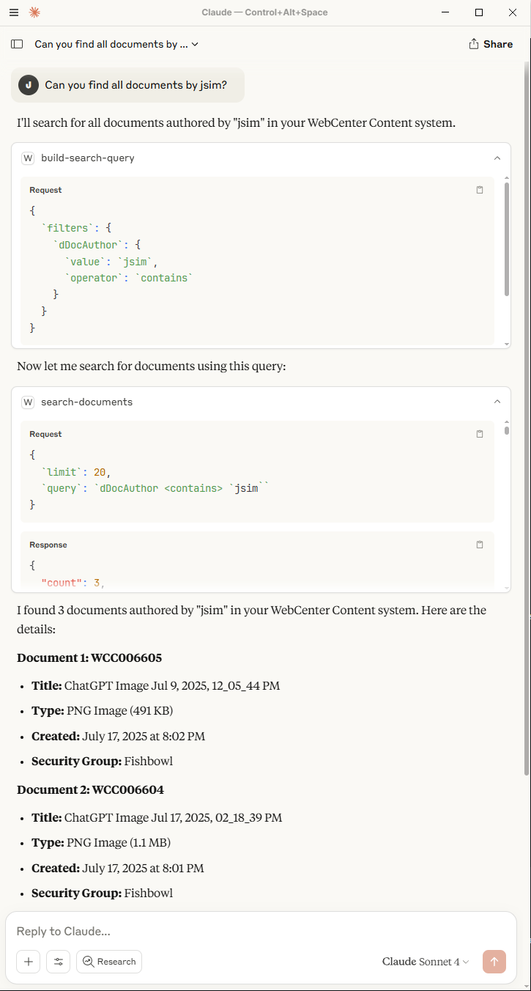Screen dimensions: 531x991
Task: Click the Request label in search-documents
Action: coord(45,434)
